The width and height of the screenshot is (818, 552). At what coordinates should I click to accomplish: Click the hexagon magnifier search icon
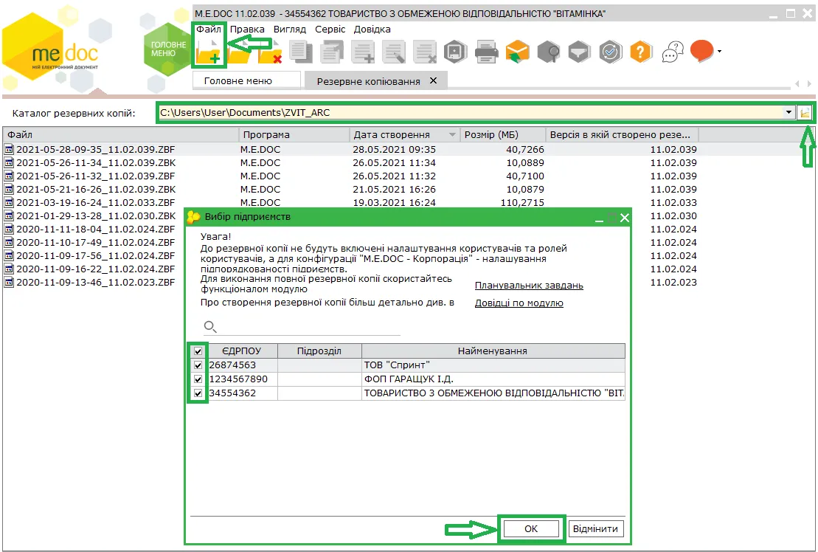(548, 52)
